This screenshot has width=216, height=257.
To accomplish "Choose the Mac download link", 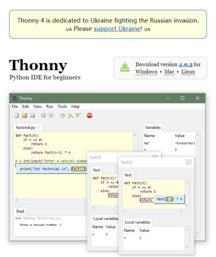I will coord(169,72).
